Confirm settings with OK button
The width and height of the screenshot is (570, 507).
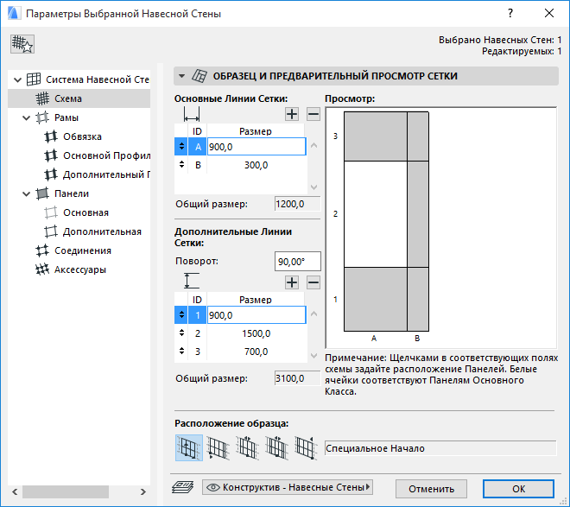click(x=518, y=489)
